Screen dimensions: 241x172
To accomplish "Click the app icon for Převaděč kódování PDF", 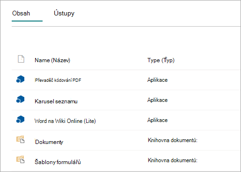I will tap(21, 79).
